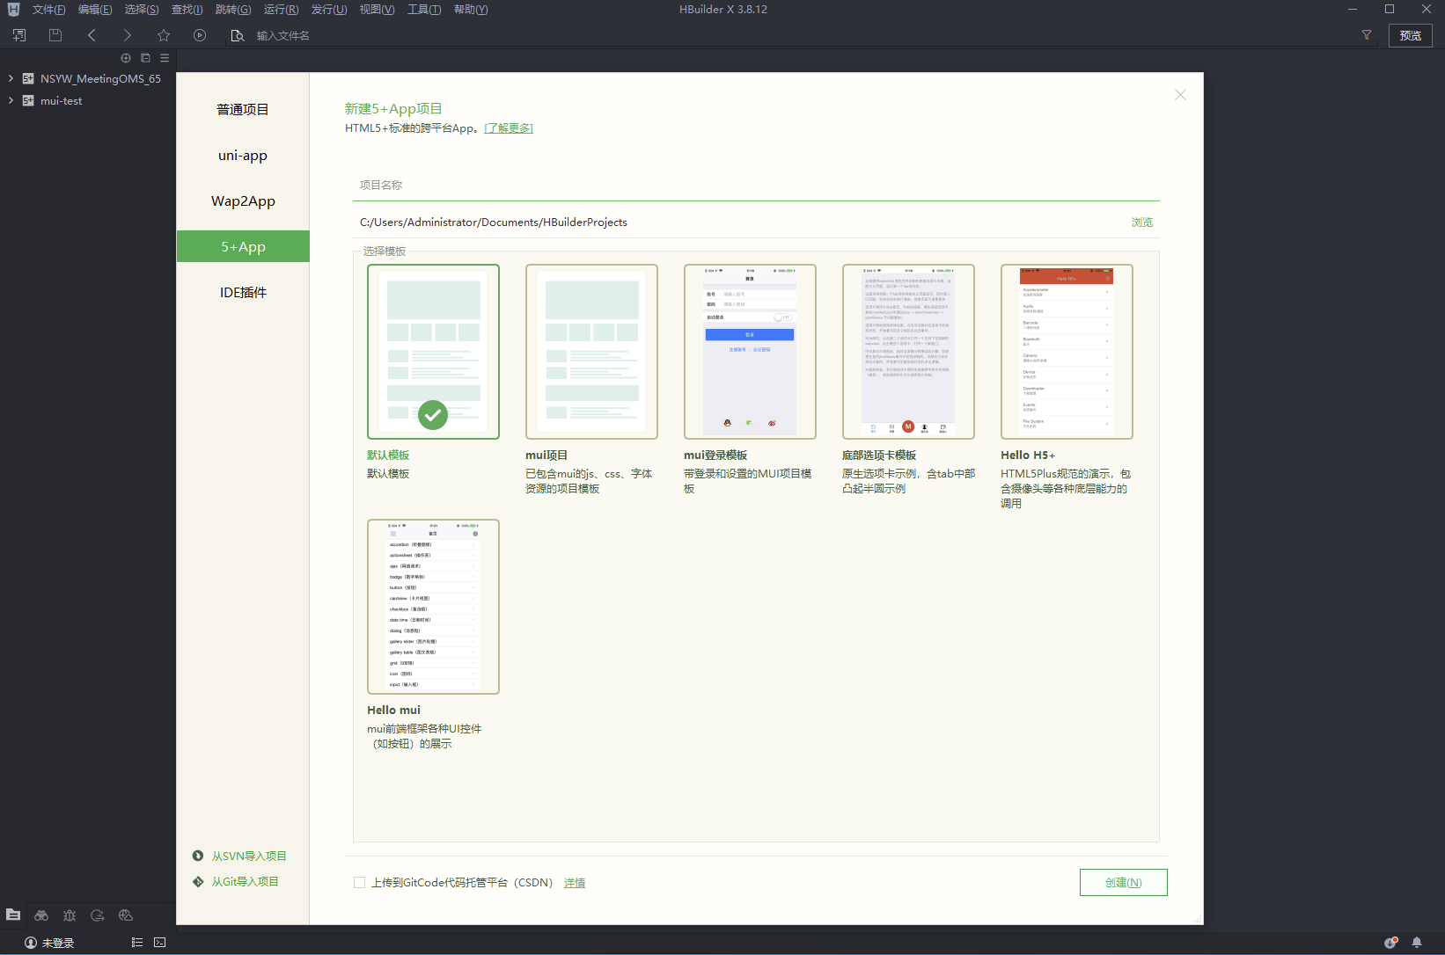Select the mui登录模板 template thumbnail
Viewport: 1445px width, 955px height.
(x=750, y=352)
